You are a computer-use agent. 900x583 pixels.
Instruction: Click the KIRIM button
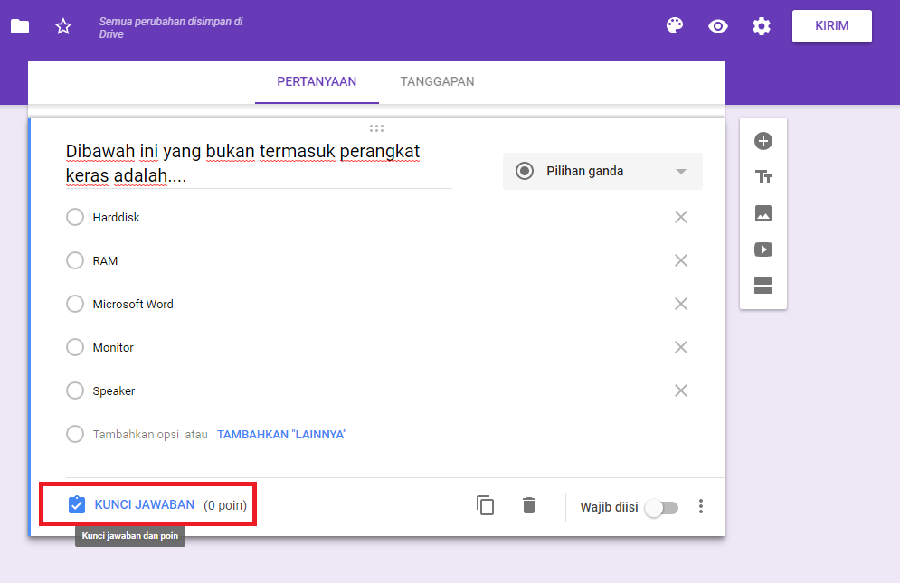click(831, 26)
